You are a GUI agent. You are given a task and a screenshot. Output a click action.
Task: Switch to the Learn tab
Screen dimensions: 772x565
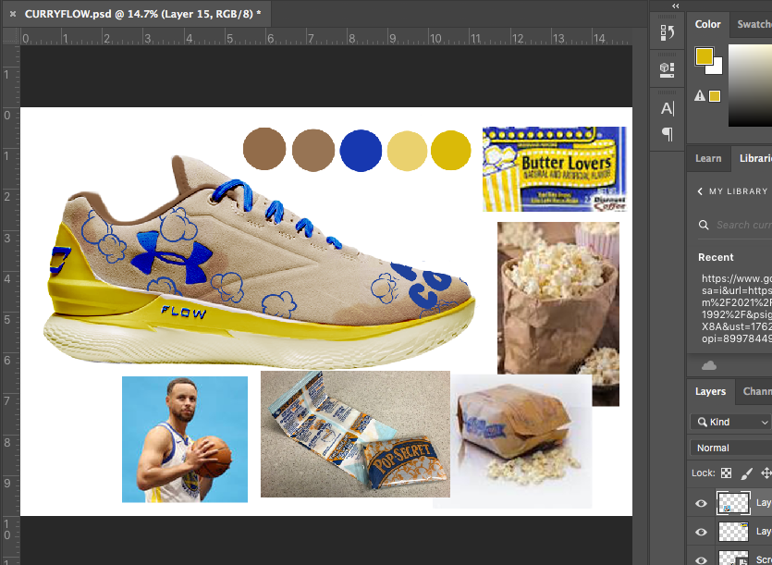click(x=708, y=158)
